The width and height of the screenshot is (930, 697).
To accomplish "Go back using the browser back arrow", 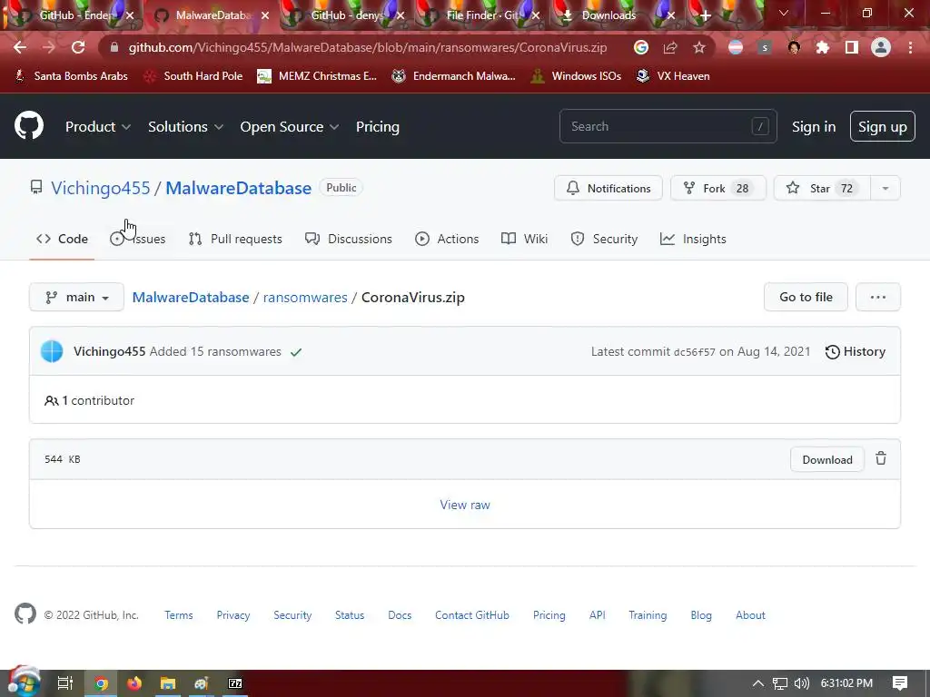I will (20, 47).
